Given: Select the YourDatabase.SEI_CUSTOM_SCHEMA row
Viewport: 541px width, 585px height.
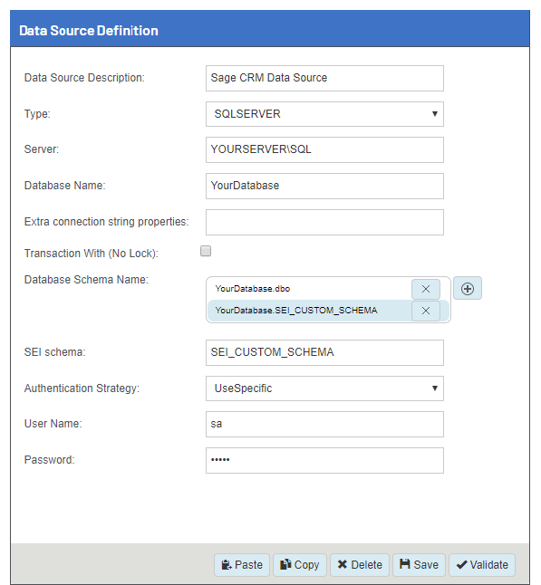Looking at the screenshot, I should click(x=309, y=311).
